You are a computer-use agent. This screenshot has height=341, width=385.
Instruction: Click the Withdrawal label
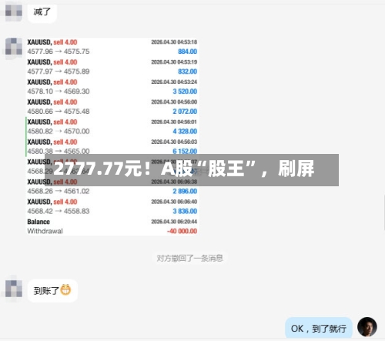pyautogui.click(x=45, y=231)
